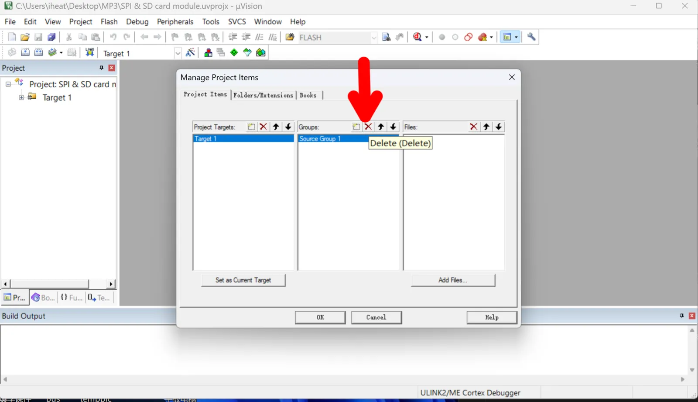Move selected file down in Files list
The width and height of the screenshot is (698, 402).
498,127
